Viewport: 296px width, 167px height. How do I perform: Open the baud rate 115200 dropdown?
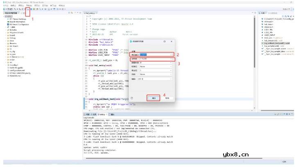point(156,59)
